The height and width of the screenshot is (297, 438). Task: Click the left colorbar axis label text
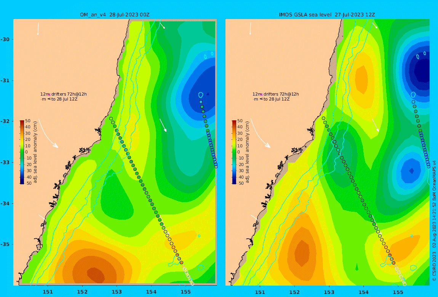point(35,152)
